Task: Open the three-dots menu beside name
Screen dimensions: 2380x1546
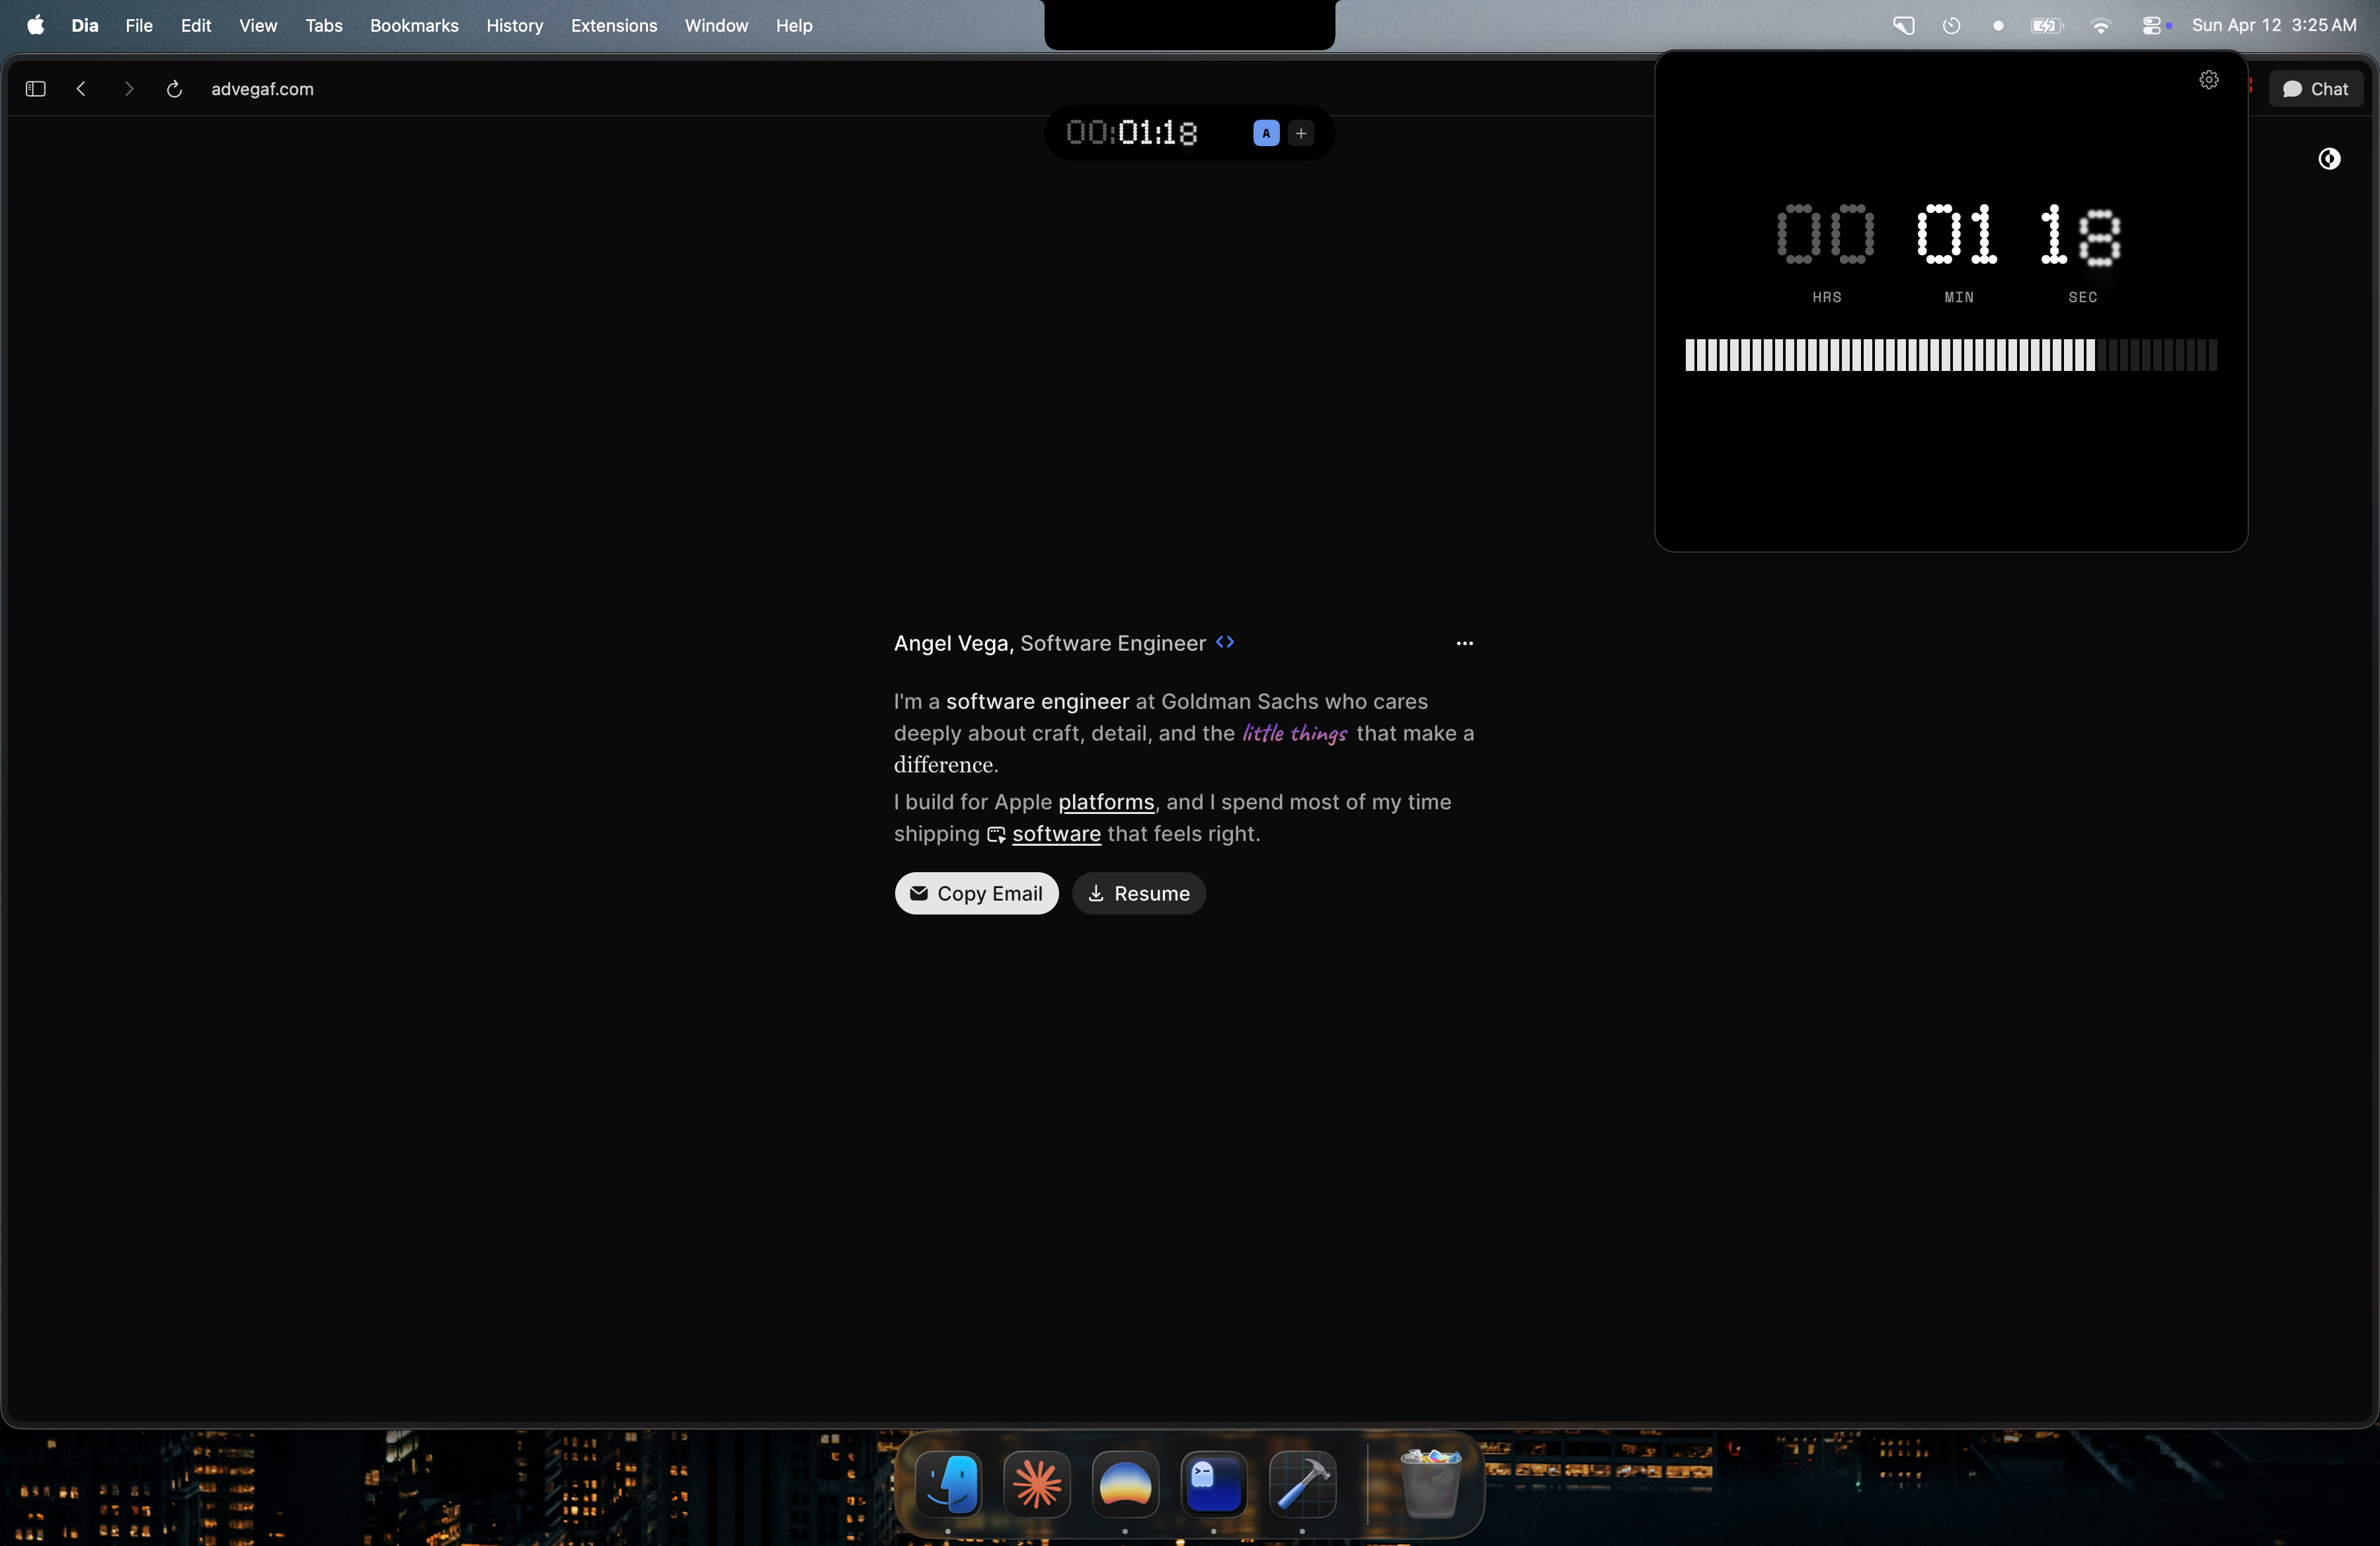Action: [x=1464, y=643]
